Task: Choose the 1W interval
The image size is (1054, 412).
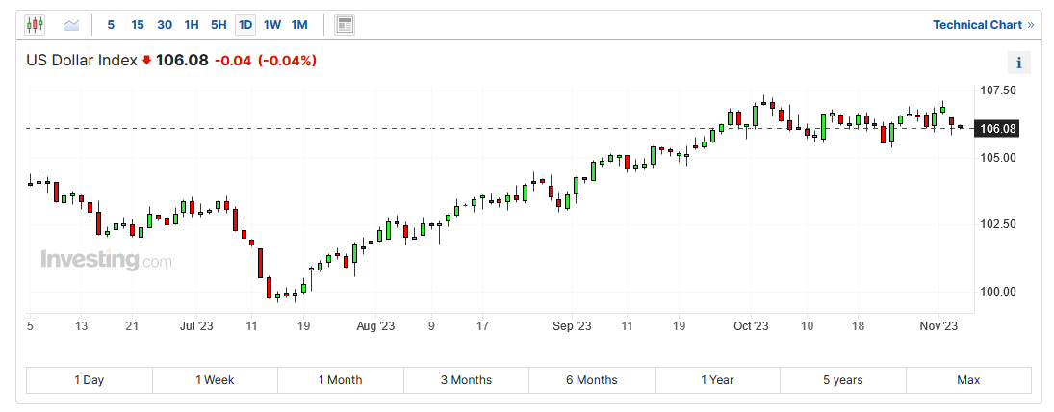Action: pos(272,24)
